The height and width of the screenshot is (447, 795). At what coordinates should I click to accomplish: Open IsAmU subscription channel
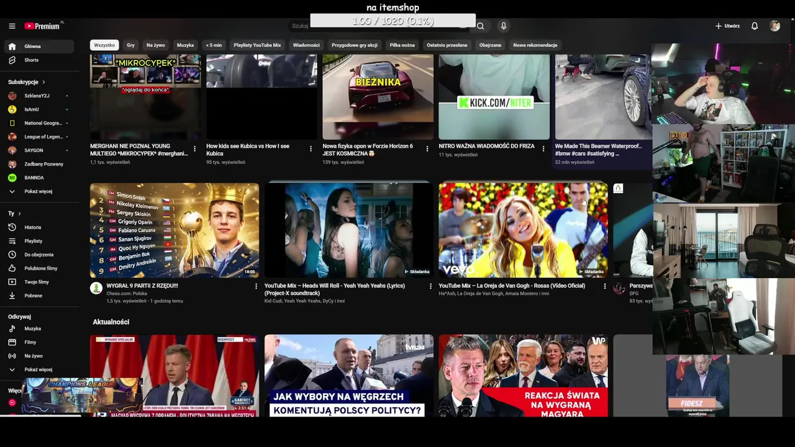coord(39,109)
